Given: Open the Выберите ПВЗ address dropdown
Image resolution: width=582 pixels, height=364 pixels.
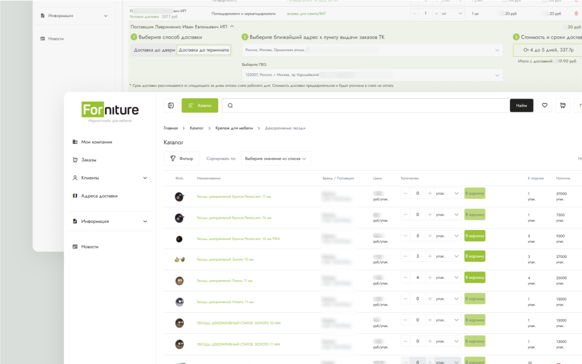Looking at the screenshot, I should [x=372, y=75].
